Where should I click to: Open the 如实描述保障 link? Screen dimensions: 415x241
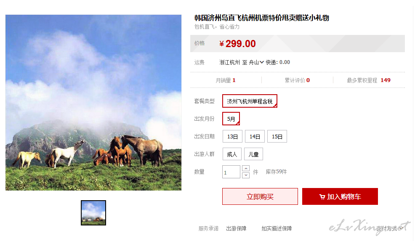pyautogui.click(x=277, y=228)
